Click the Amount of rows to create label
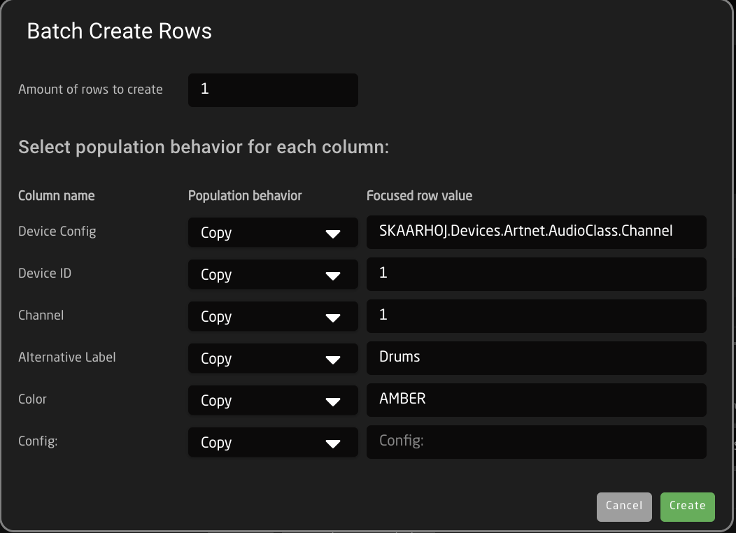This screenshot has width=736, height=533. point(90,89)
